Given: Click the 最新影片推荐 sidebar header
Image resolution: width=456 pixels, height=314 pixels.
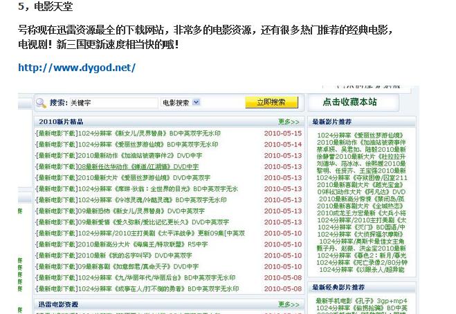Looking at the screenshot, I should [332, 121].
